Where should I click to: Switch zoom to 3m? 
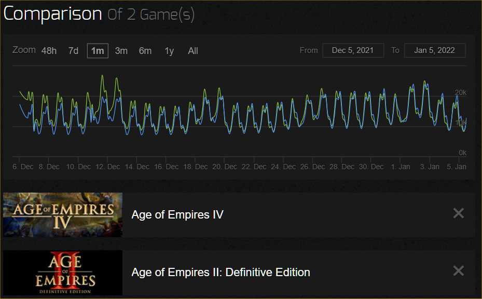pyautogui.click(x=121, y=51)
